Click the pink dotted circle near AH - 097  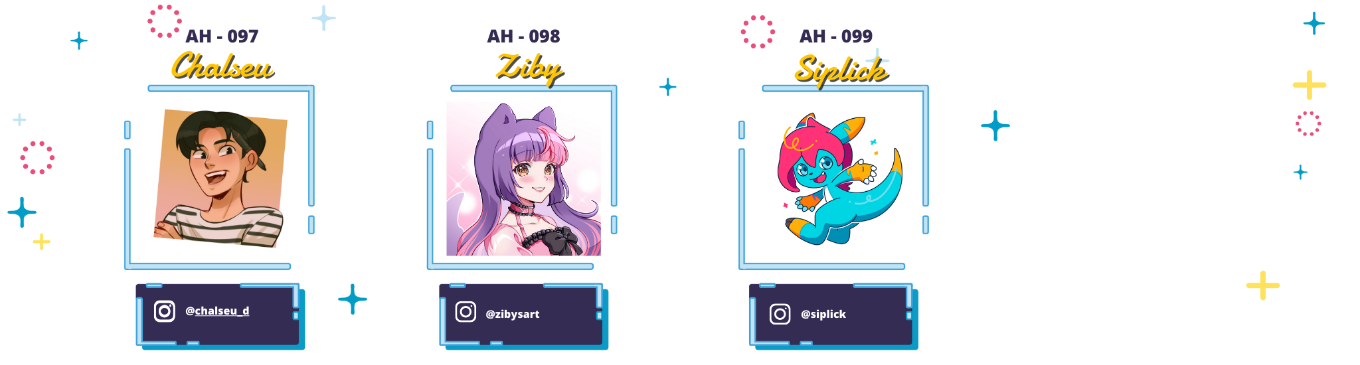point(164,21)
